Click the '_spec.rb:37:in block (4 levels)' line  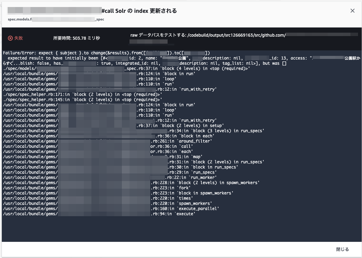pos(126,68)
